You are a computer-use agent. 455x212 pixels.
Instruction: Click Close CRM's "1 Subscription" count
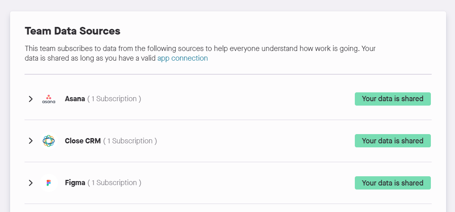[130, 141]
